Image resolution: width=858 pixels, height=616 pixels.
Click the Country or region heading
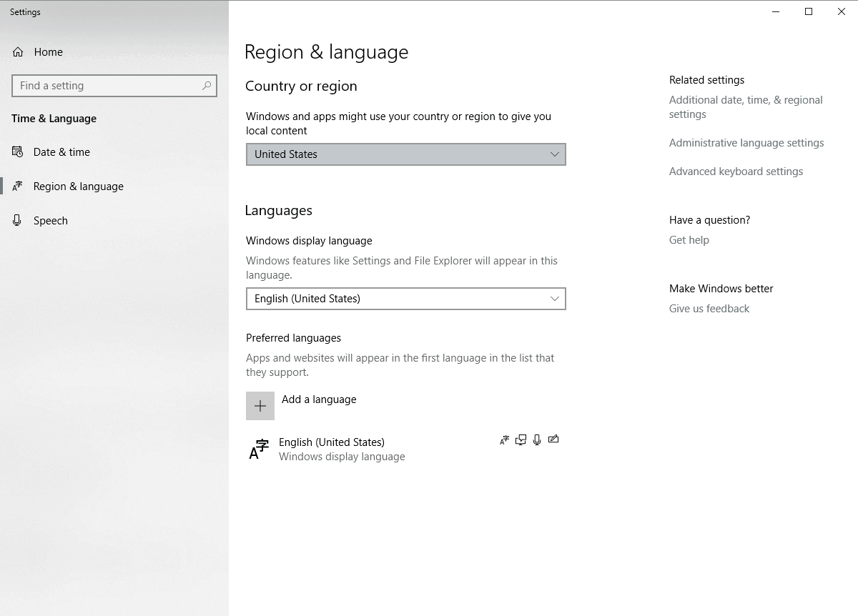(x=301, y=86)
